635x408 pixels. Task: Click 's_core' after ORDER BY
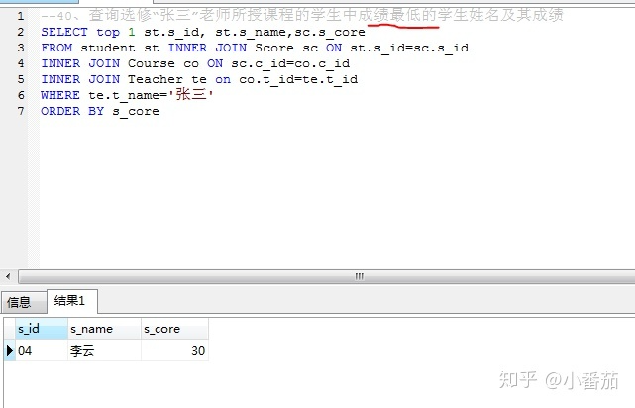tap(136, 111)
